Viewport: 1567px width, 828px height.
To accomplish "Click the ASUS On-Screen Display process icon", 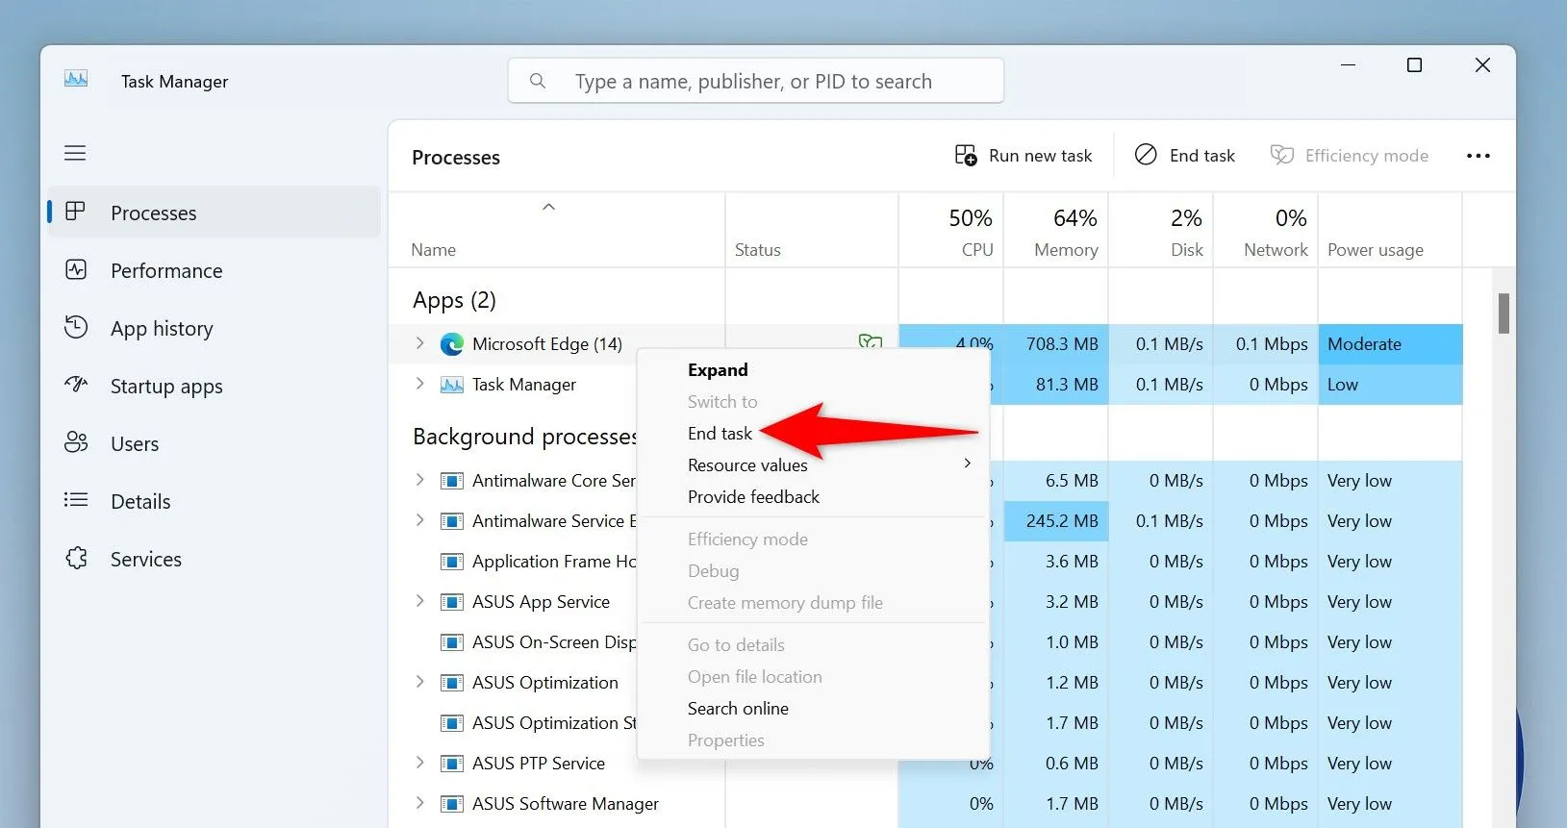I will 451,642.
